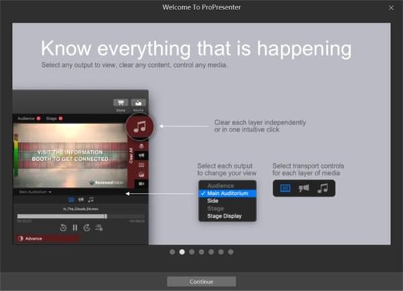Viewport: 403px width, 291px height.
Task: Go to the first welcome page dot
Action: (x=172, y=252)
